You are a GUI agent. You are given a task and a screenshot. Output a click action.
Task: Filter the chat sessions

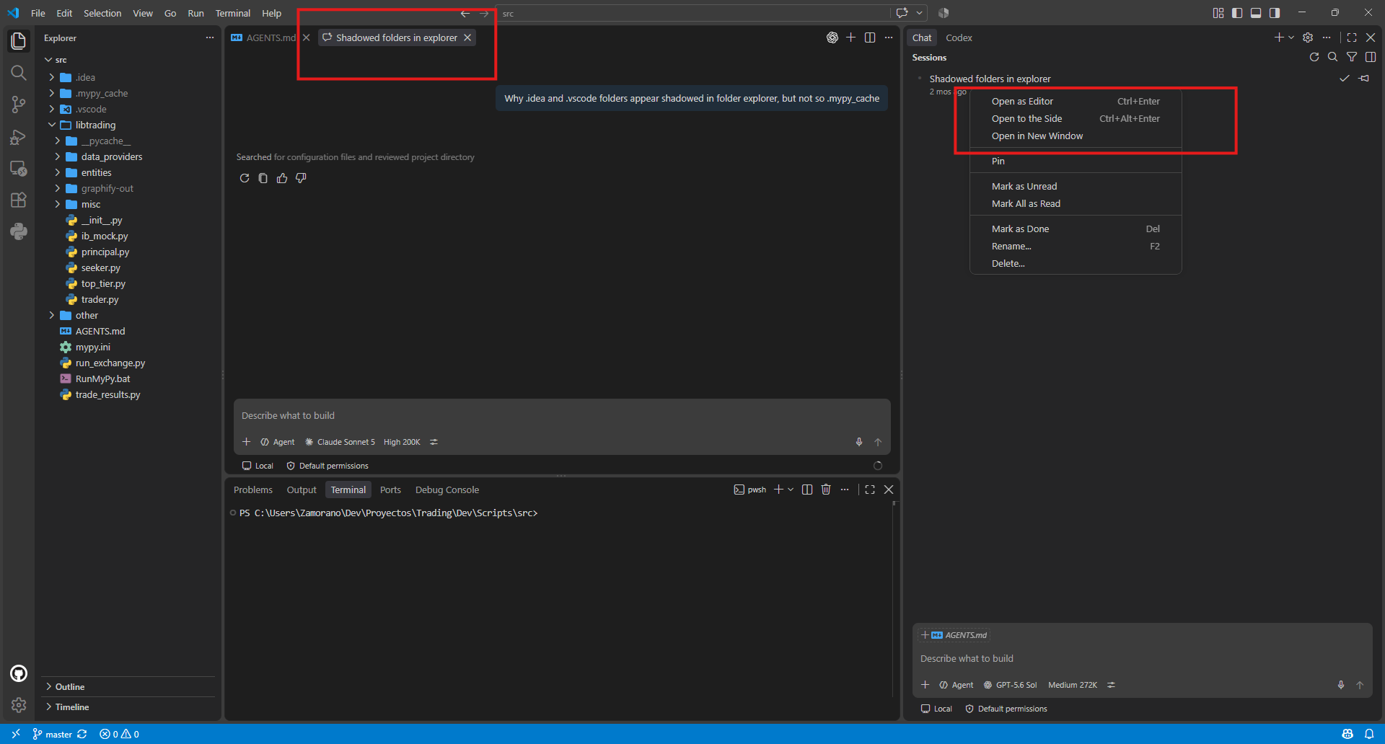coord(1352,57)
